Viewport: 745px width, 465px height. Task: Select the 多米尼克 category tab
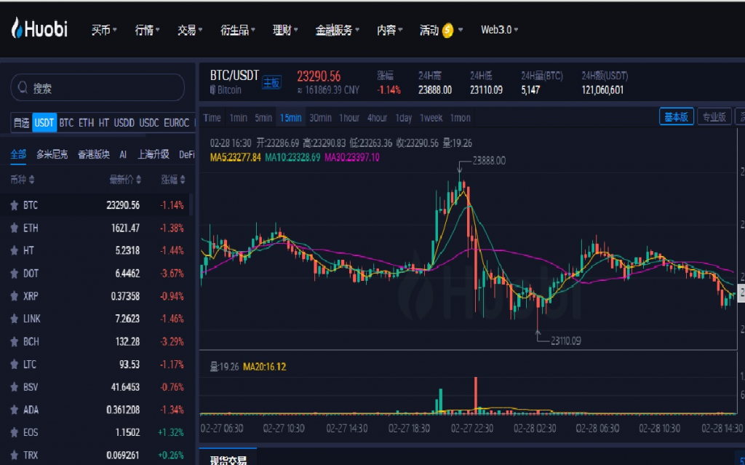52,154
